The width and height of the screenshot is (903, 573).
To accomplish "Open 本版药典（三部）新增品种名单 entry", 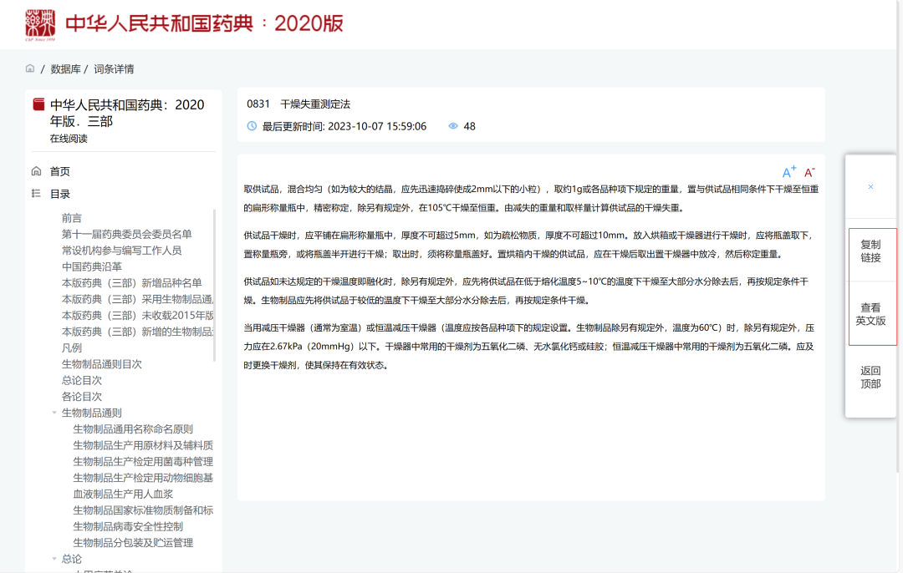I will tap(132, 283).
